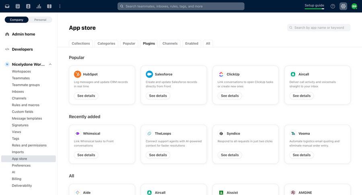Select the Plugins tab

click(149, 44)
